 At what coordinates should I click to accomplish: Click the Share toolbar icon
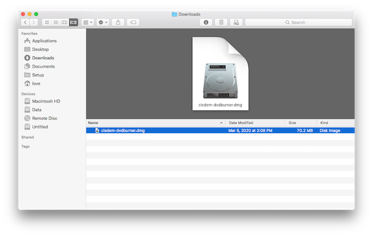pos(118,22)
